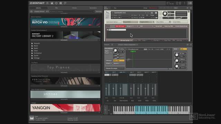Adjust the Predelay knob
Viewport: 221px width, 124px height.
(x=115, y=50)
